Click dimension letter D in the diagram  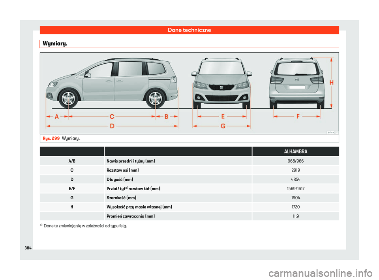112,126
